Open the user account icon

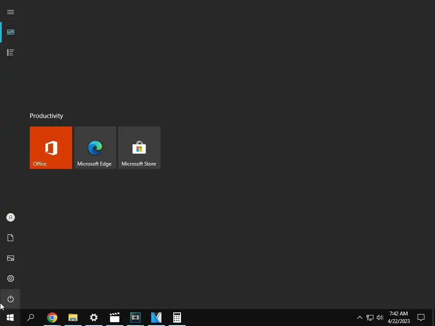tap(11, 217)
